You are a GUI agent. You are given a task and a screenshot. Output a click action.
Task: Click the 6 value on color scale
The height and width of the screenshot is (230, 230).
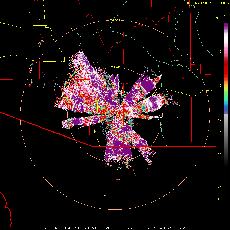[x=221, y=40]
